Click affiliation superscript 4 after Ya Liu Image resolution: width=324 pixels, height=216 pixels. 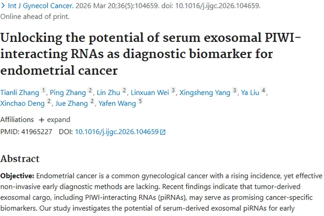(264, 90)
